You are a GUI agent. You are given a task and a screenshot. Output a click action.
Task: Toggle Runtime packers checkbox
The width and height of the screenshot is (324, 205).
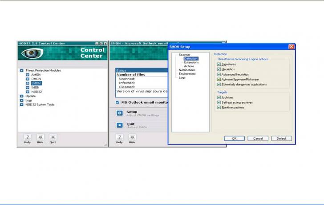click(x=219, y=107)
